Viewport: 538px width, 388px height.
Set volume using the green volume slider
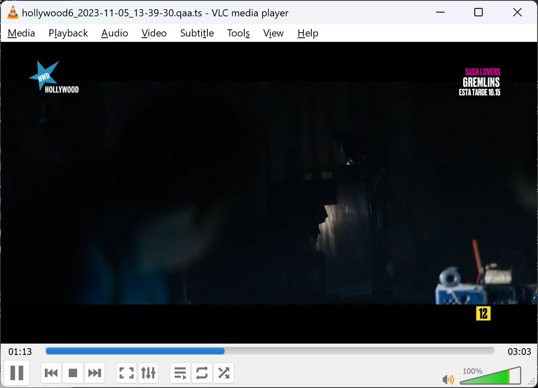click(490, 376)
